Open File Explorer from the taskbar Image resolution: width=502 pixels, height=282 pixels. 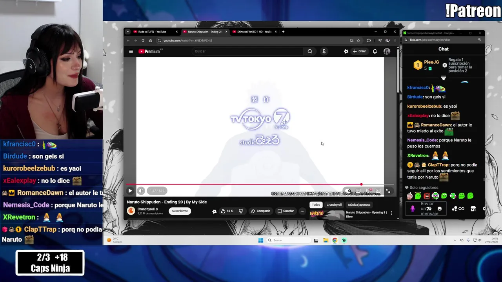pos(326,240)
